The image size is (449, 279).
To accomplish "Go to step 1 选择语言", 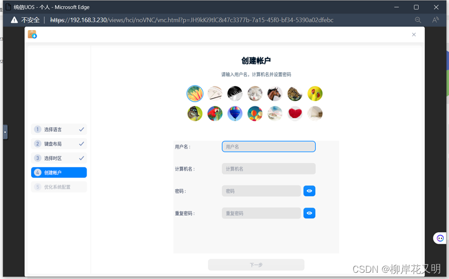I will coord(59,129).
